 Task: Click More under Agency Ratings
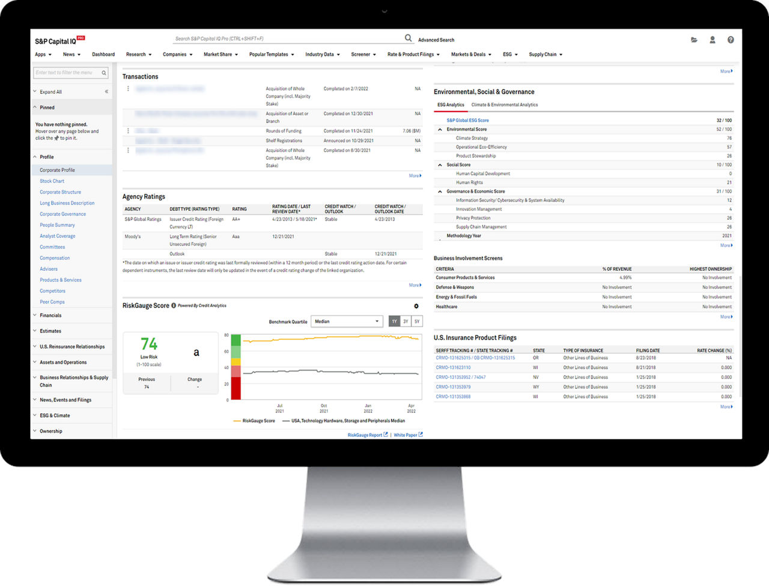[x=415, y=285]
